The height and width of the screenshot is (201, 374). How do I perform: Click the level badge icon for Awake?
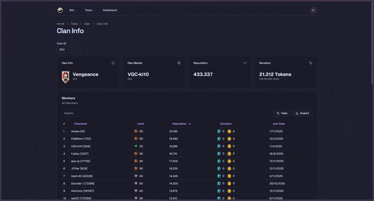point(136,131)
